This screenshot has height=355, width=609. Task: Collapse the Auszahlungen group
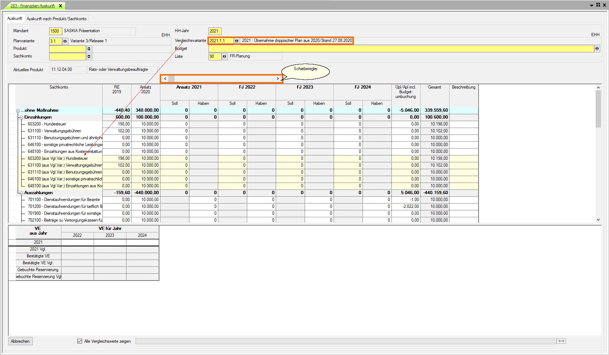[21, 193]
